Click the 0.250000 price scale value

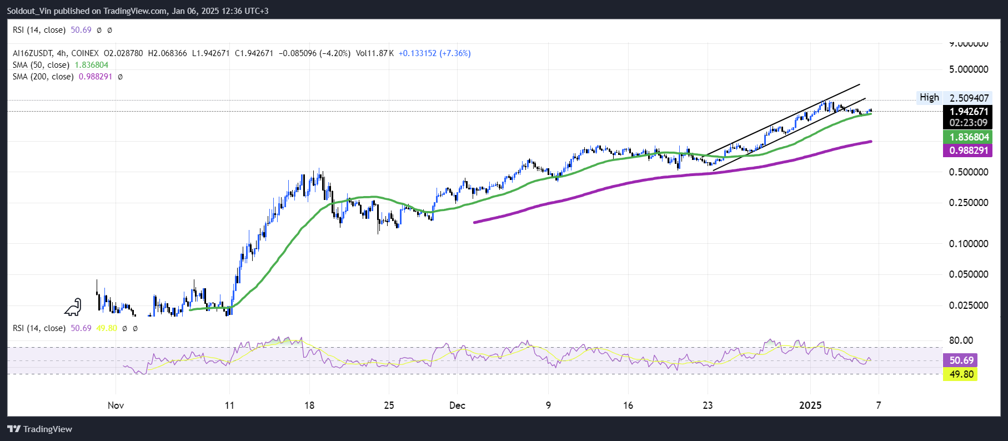click(x=969, y=203)
